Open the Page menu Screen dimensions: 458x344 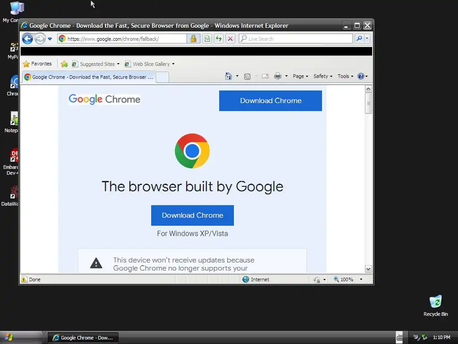[301, 76]
